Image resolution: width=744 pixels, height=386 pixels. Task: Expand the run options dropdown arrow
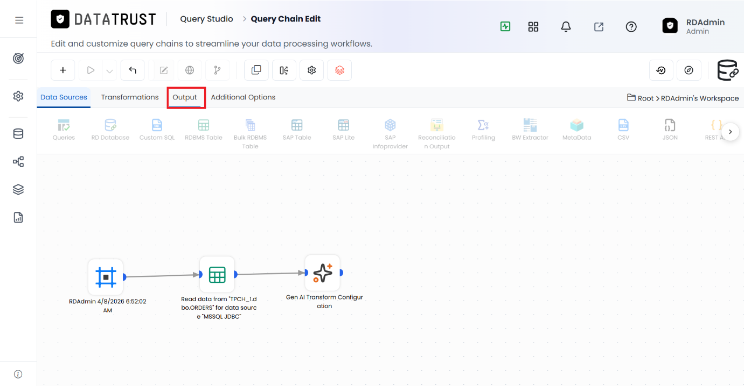pos(109,70)
